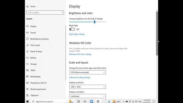The image size is (183, 103).
Task: Open the 34°C weather widget
Action: (x=116, y=102)
